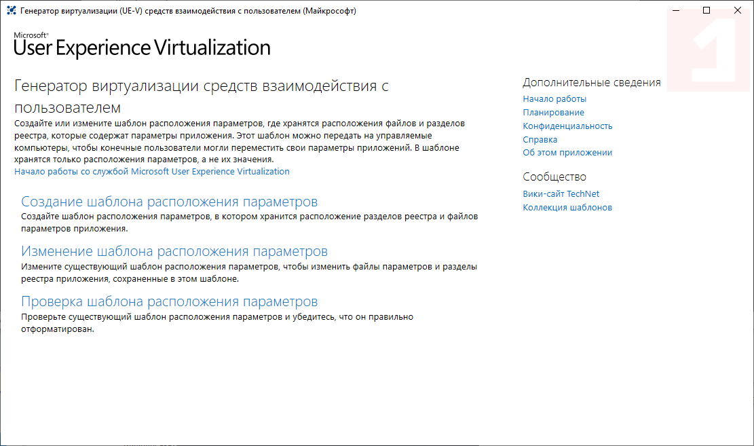This screenshot has height=446, width=754.
Task: Maximize the UE-V generator window
Action: (x=706, y=11)
